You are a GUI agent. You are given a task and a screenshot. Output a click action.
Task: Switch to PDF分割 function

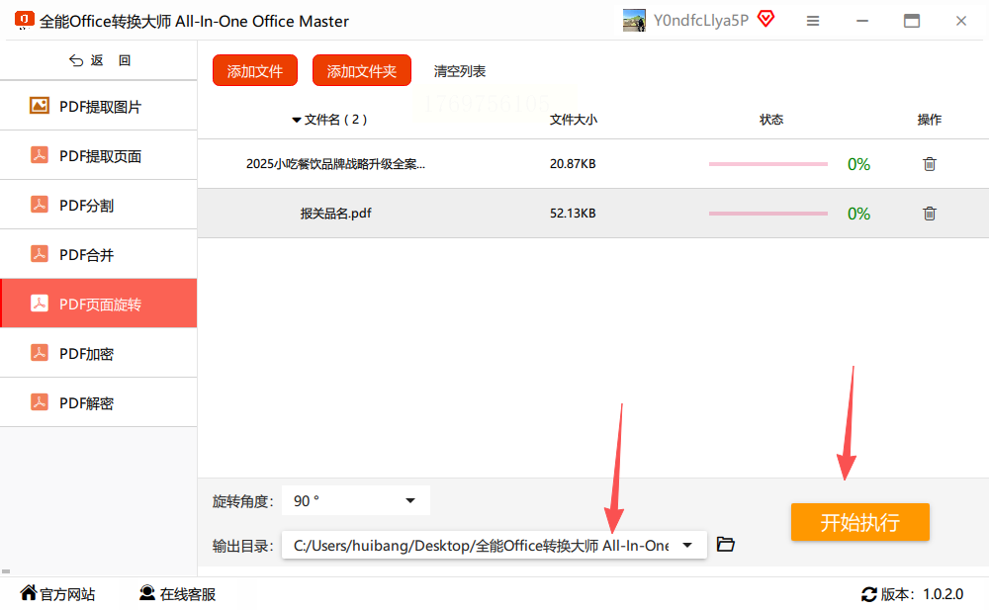coord(98,205)
